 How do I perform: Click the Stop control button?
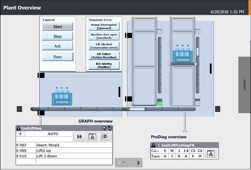[57, 36]
